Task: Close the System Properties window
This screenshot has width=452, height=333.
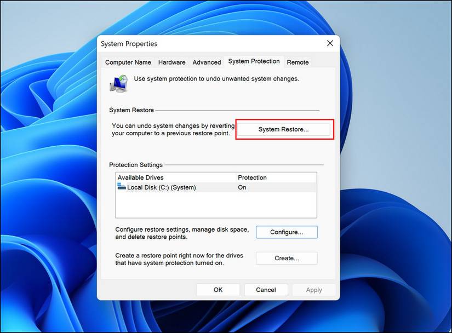Action: 329,43
